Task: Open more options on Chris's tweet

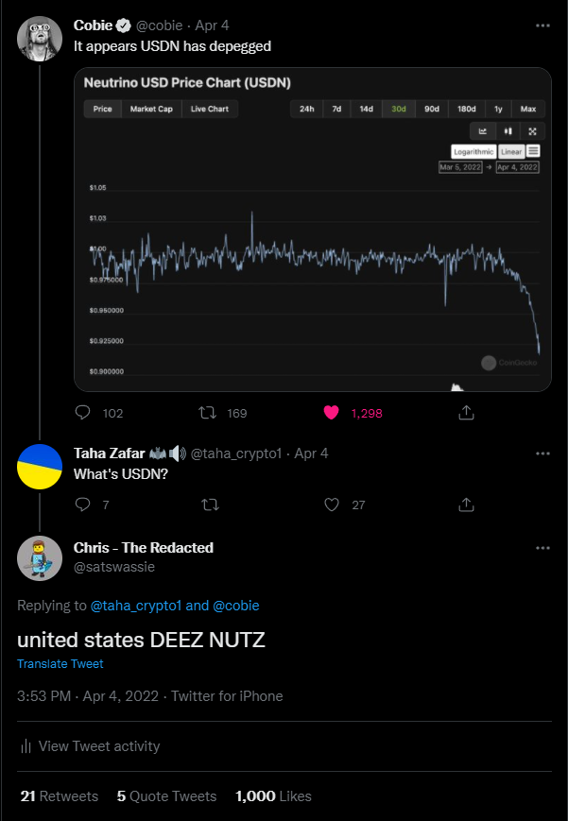Action: pyautogui.click(x=542, y=548)
